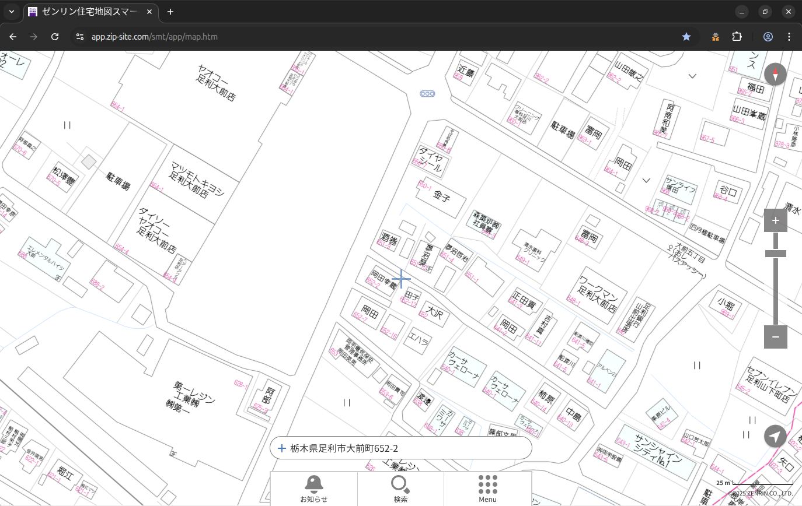Click the current location arrow button
Screen dimensions: 802x506
(x=775, y=436)
